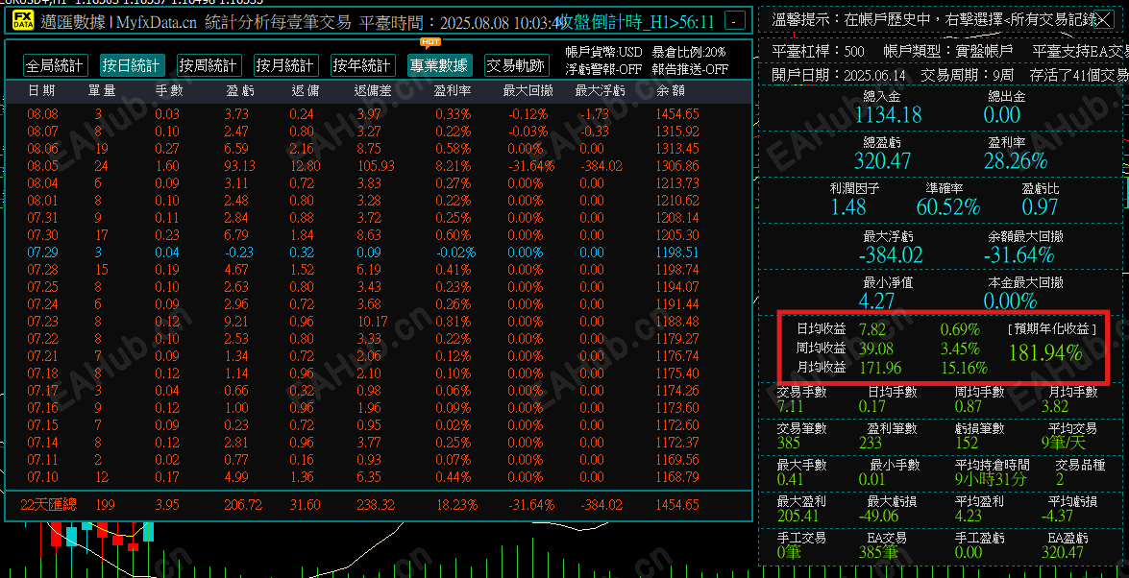Viewport: 1129px width, 578px height.
Task: Select the 08.08 date row
Action: click(x=378, y=113)
